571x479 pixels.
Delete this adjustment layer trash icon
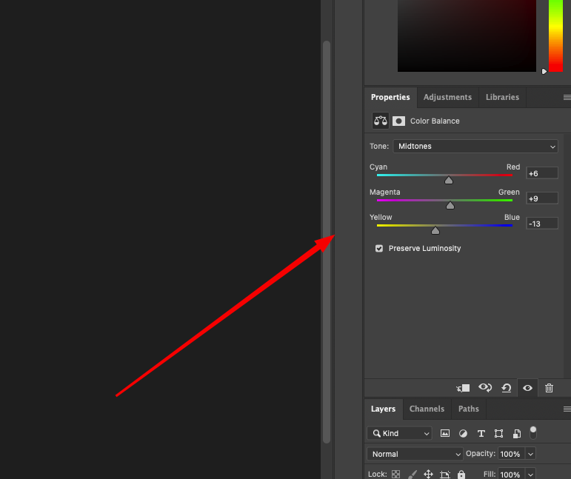pyautogui.click(x=549, y=389)
